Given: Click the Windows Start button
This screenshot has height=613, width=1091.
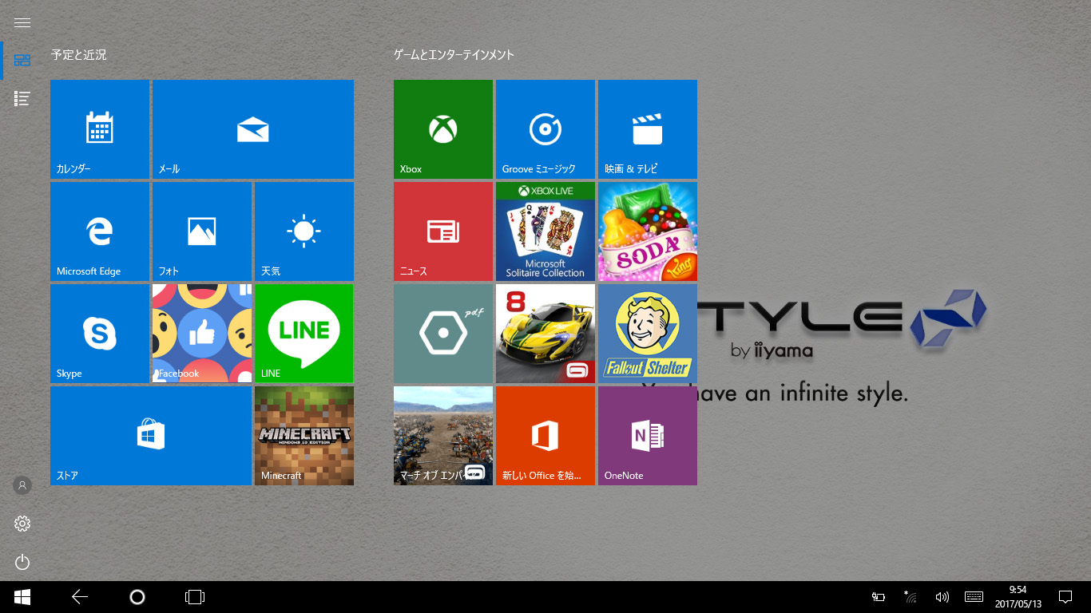Looking at the screenshot, I should 22,597.
